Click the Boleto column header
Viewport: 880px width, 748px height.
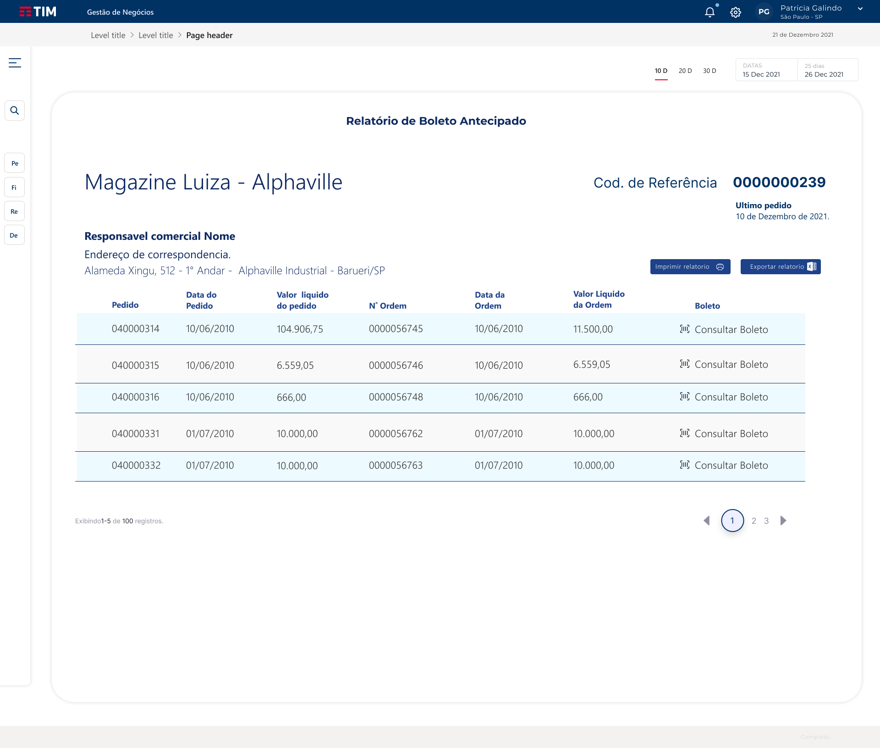click(707, 306)
